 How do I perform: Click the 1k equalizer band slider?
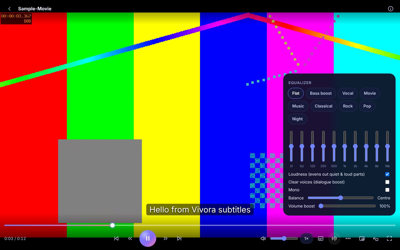(345, 146)
